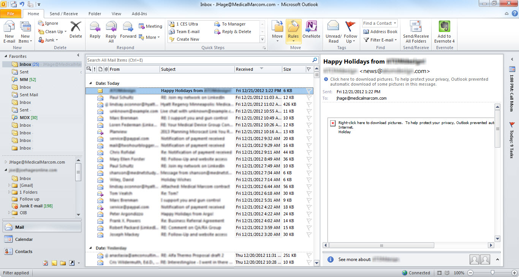Screen dimensions: 519x277
Task: Click the Ignore conversation icon
Action: (x=41, y=23)
